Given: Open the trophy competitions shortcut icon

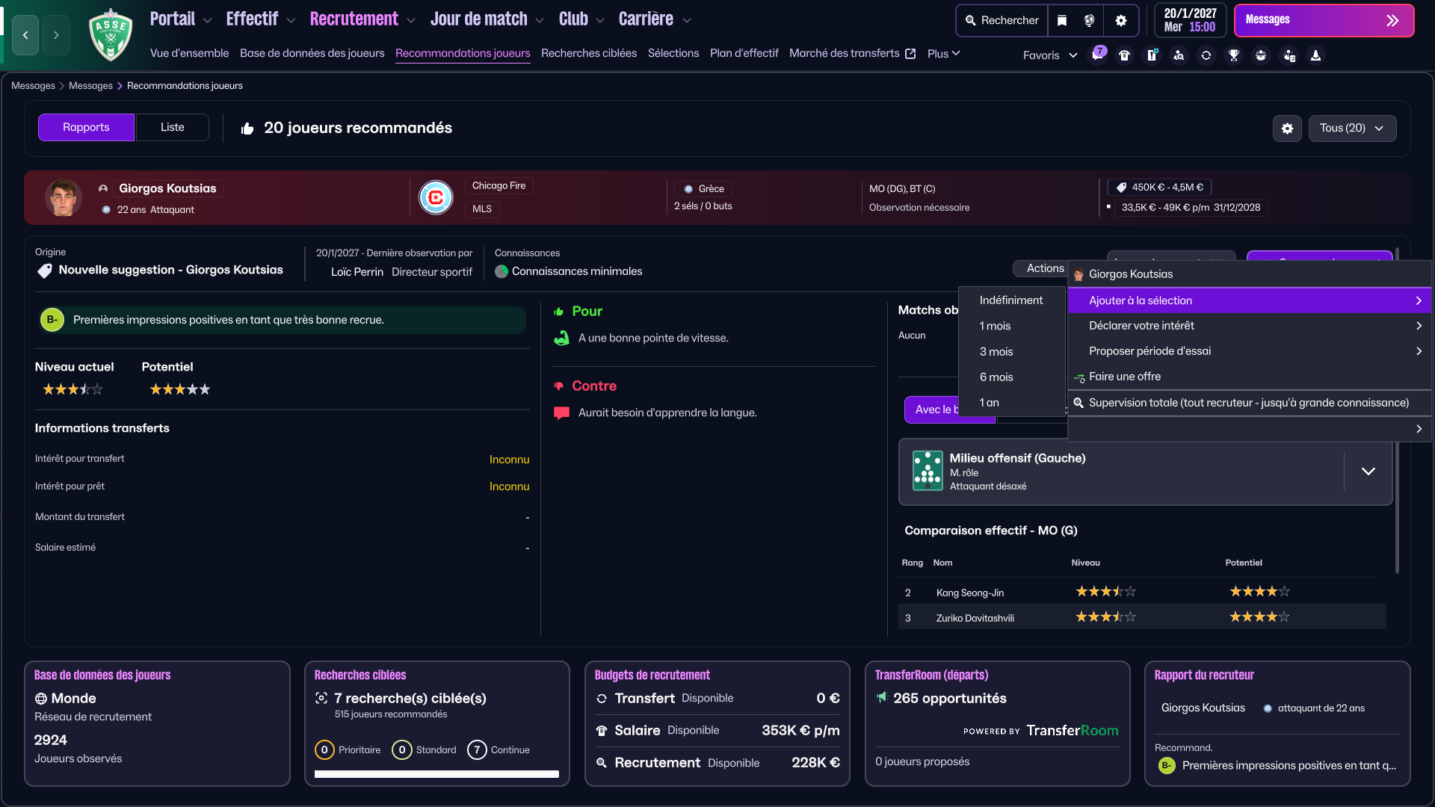Looking at the screenshot, I should 1234,55.
